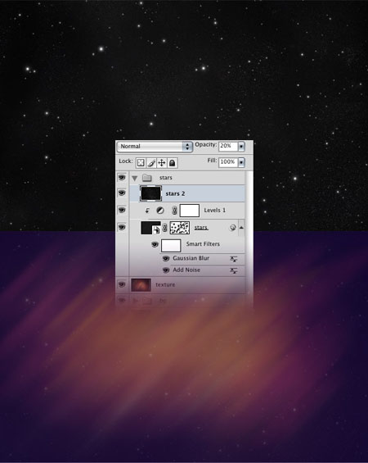Hide the stars smart object layer

coord(122,227)
